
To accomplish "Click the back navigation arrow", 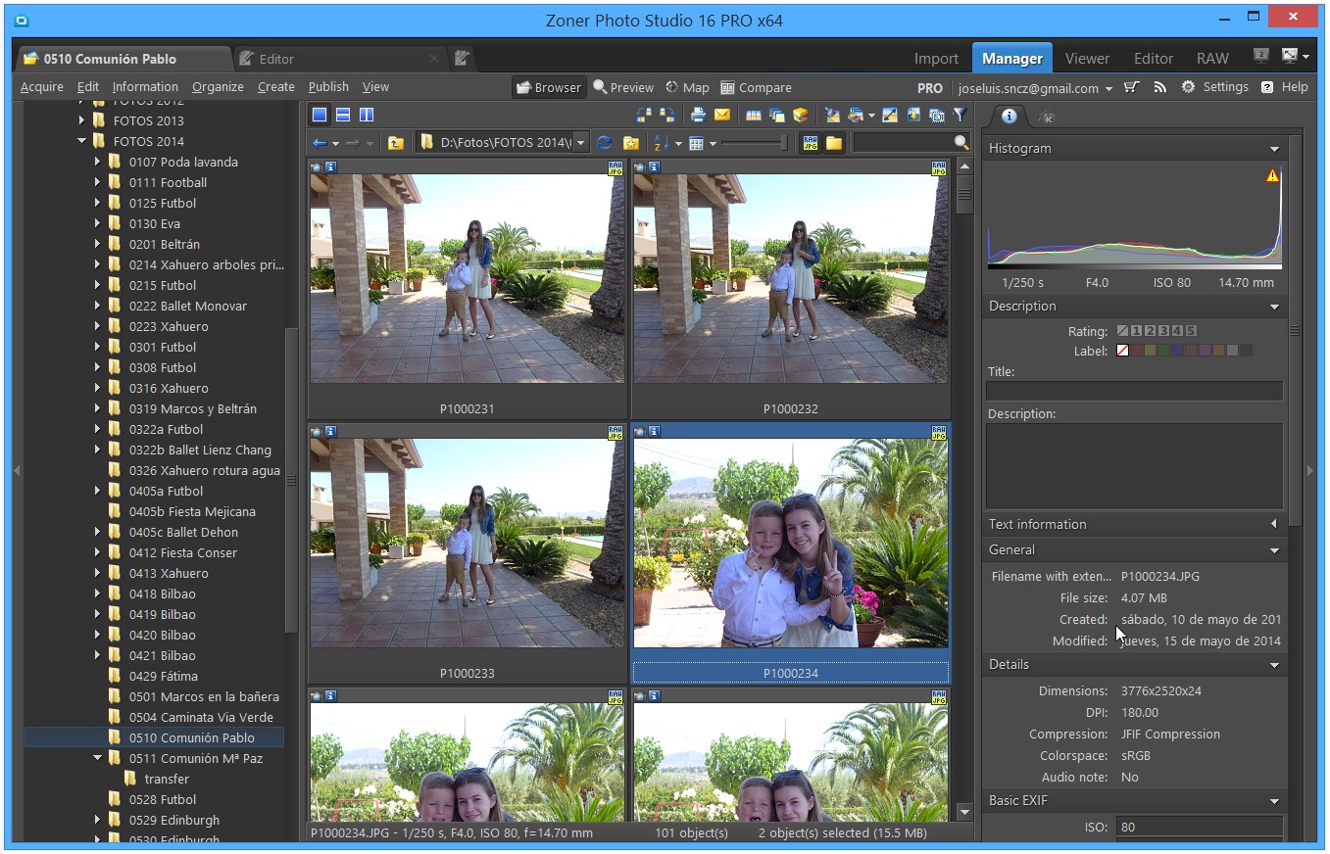I will [320, 143].
